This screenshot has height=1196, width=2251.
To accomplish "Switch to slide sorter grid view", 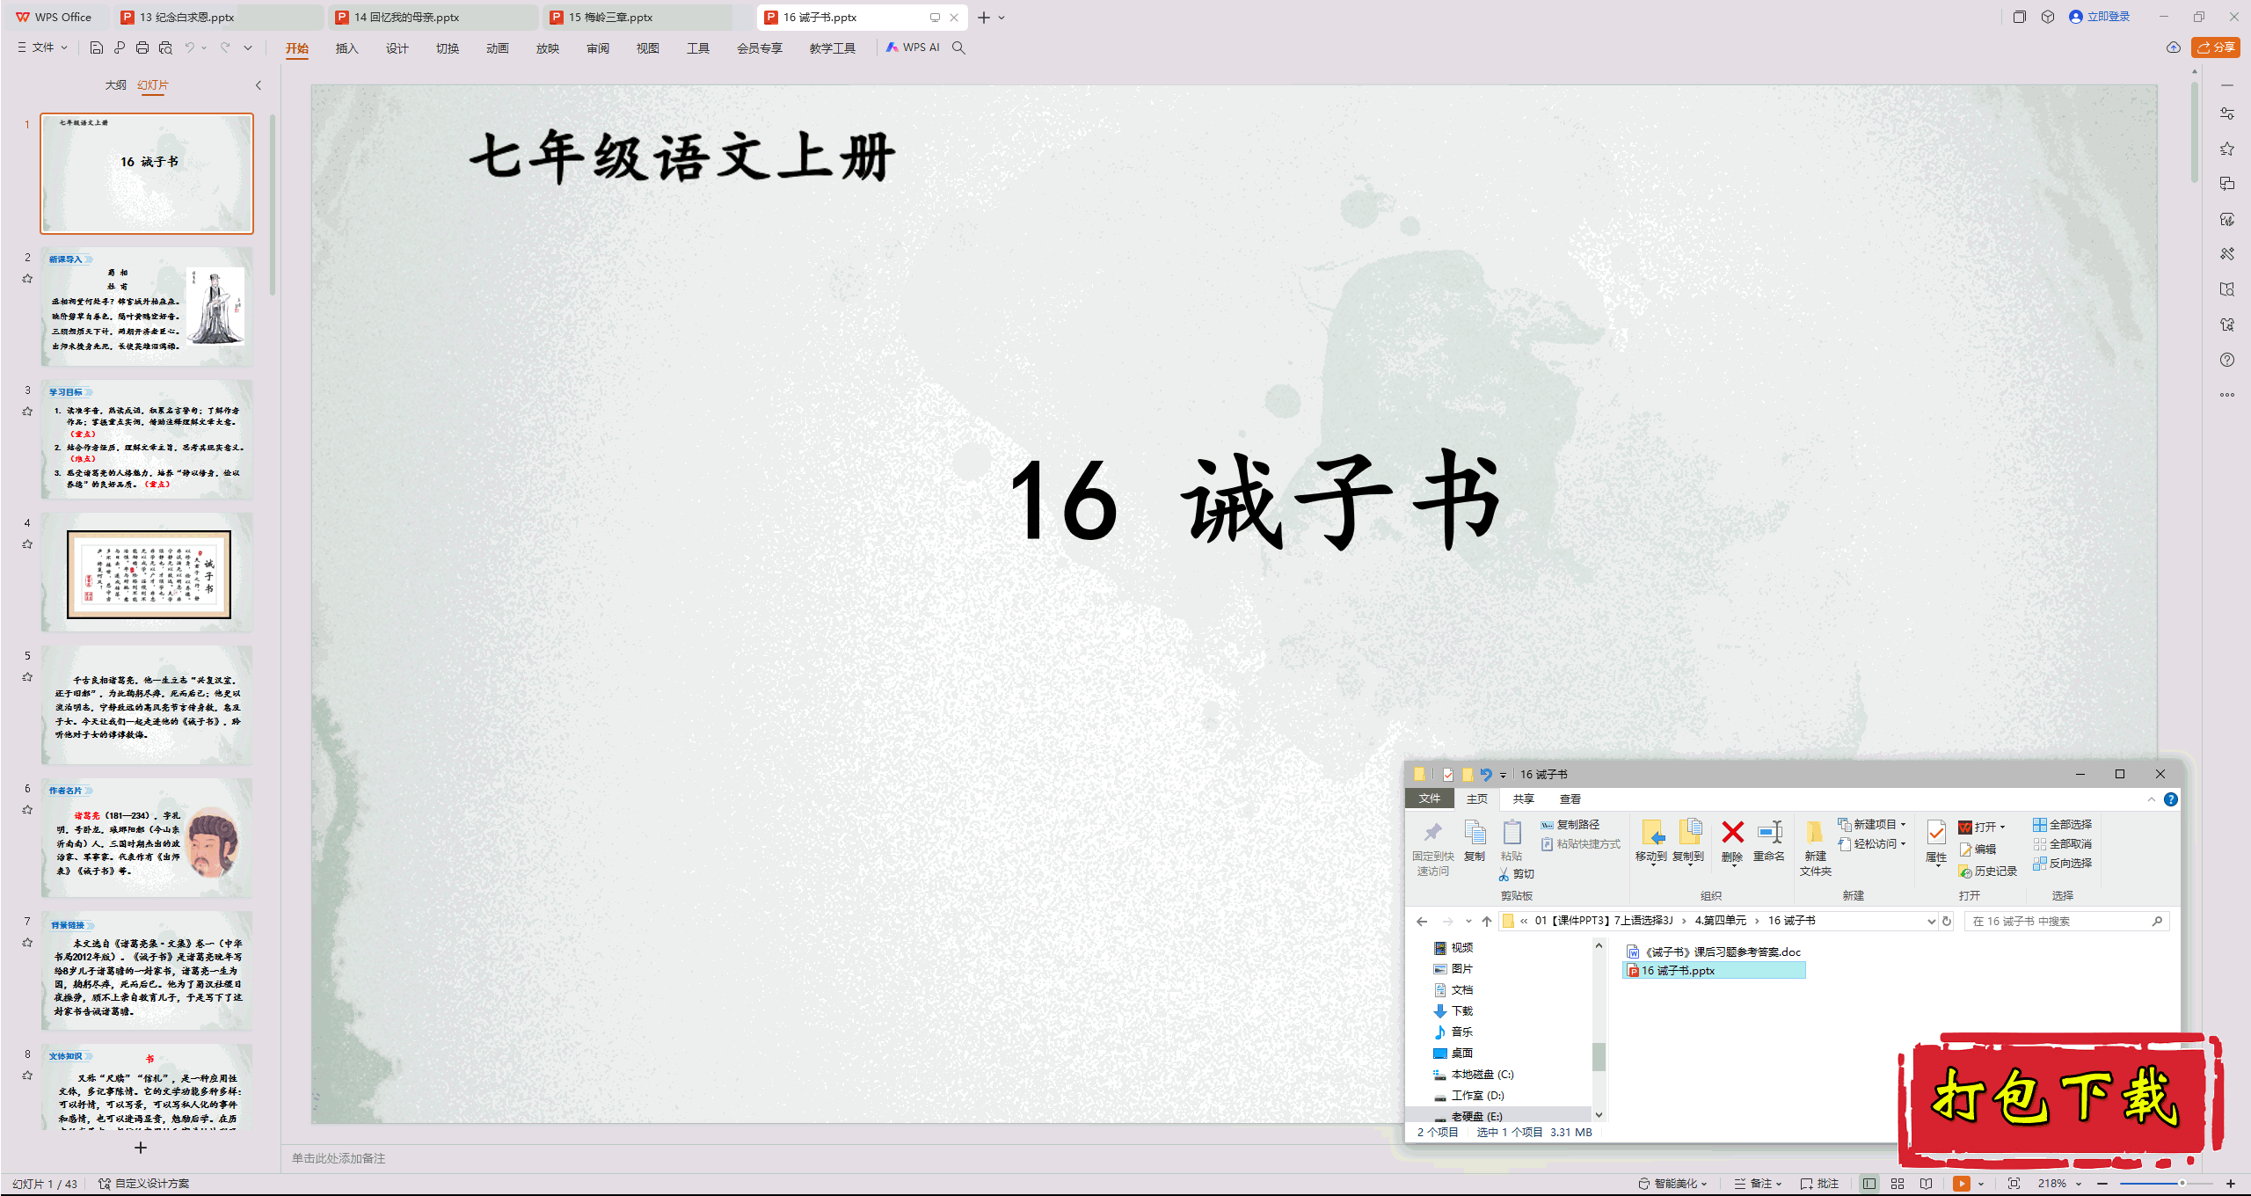I will tap(1898, 1184).
